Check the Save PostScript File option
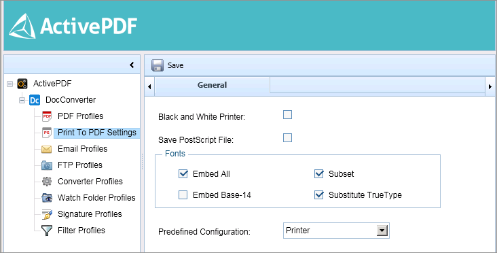Viewport: 497px width, 253px height. [287, 138]
